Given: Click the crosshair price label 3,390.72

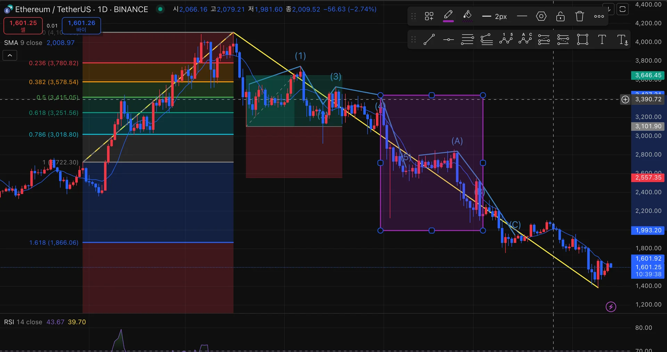Looking at the screenshot, I should coord(648,99).
